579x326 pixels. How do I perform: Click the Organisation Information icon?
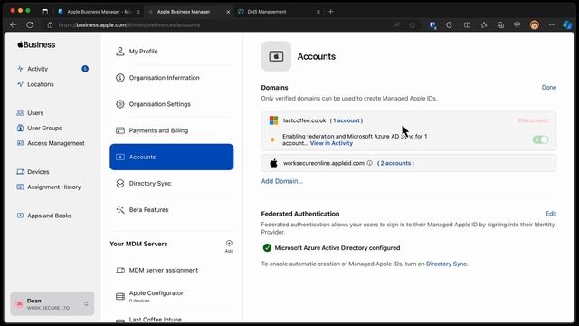coord(120,78)
